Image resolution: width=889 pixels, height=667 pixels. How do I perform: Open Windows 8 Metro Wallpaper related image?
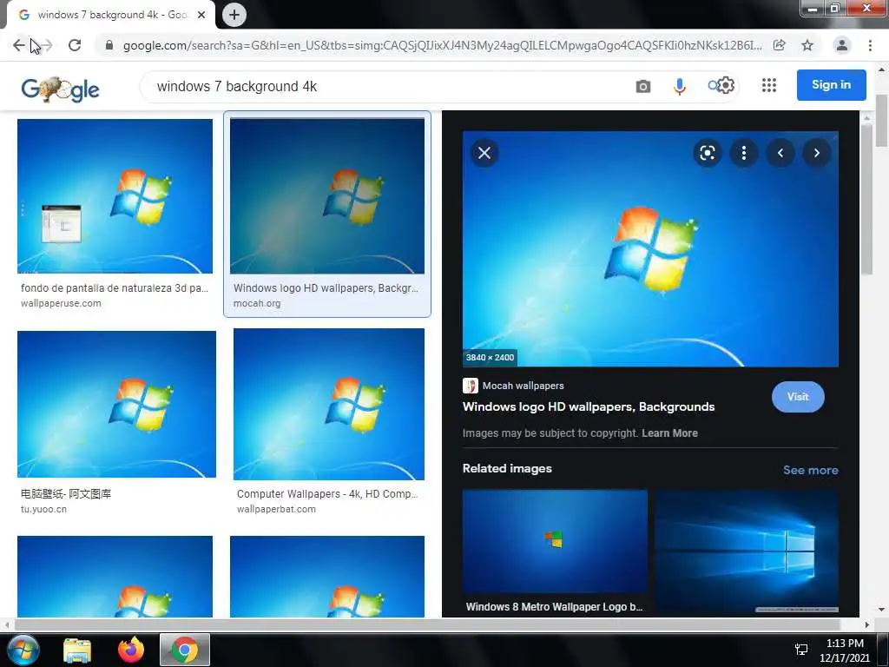(555, 542)
